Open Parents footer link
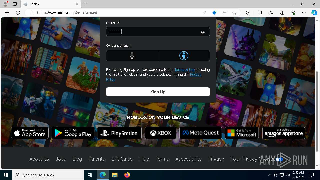This screenshot has height=180, width=320. click(x=97, y=159)
